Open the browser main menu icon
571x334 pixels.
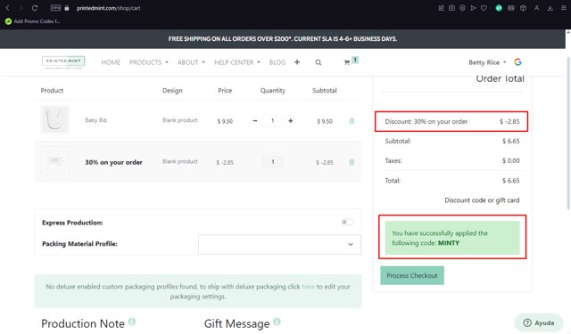(563, 8)
